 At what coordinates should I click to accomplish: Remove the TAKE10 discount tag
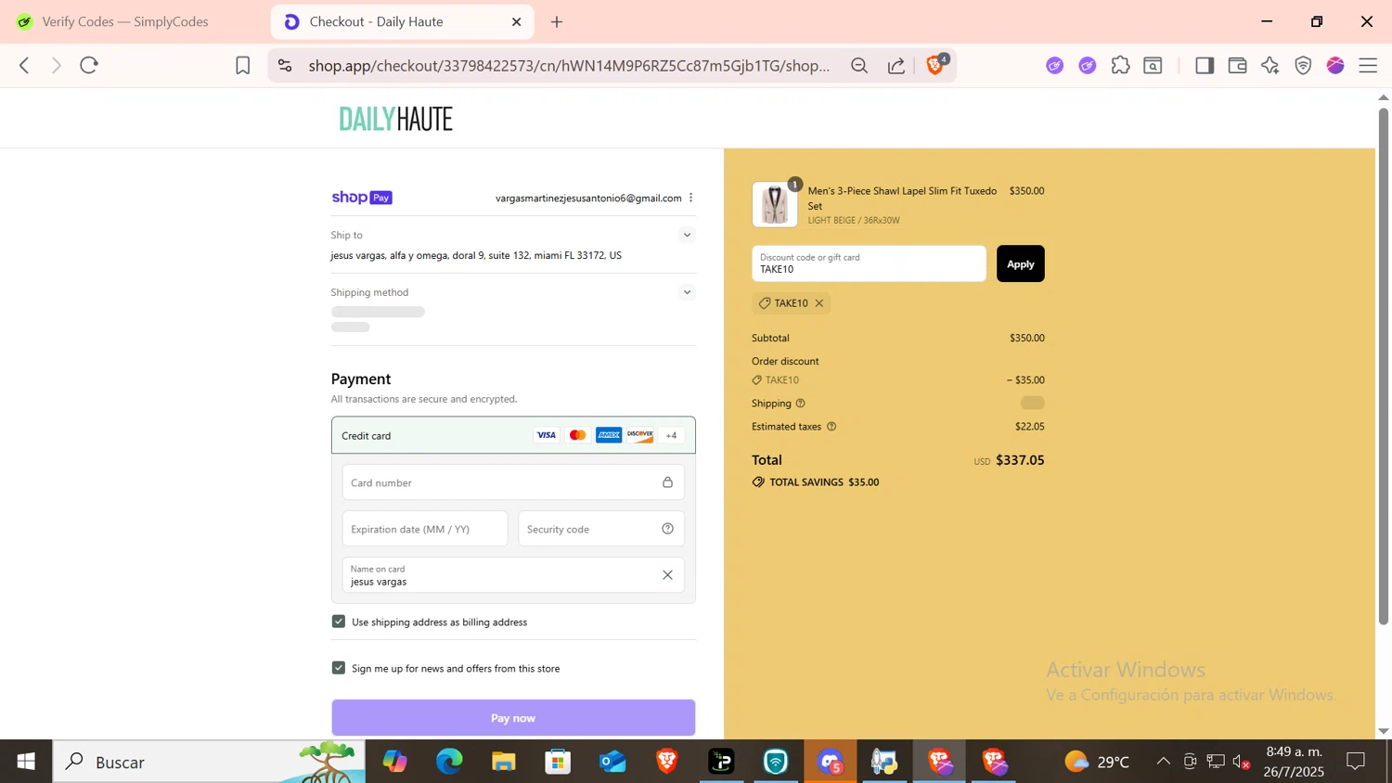(x=819, y=303)
